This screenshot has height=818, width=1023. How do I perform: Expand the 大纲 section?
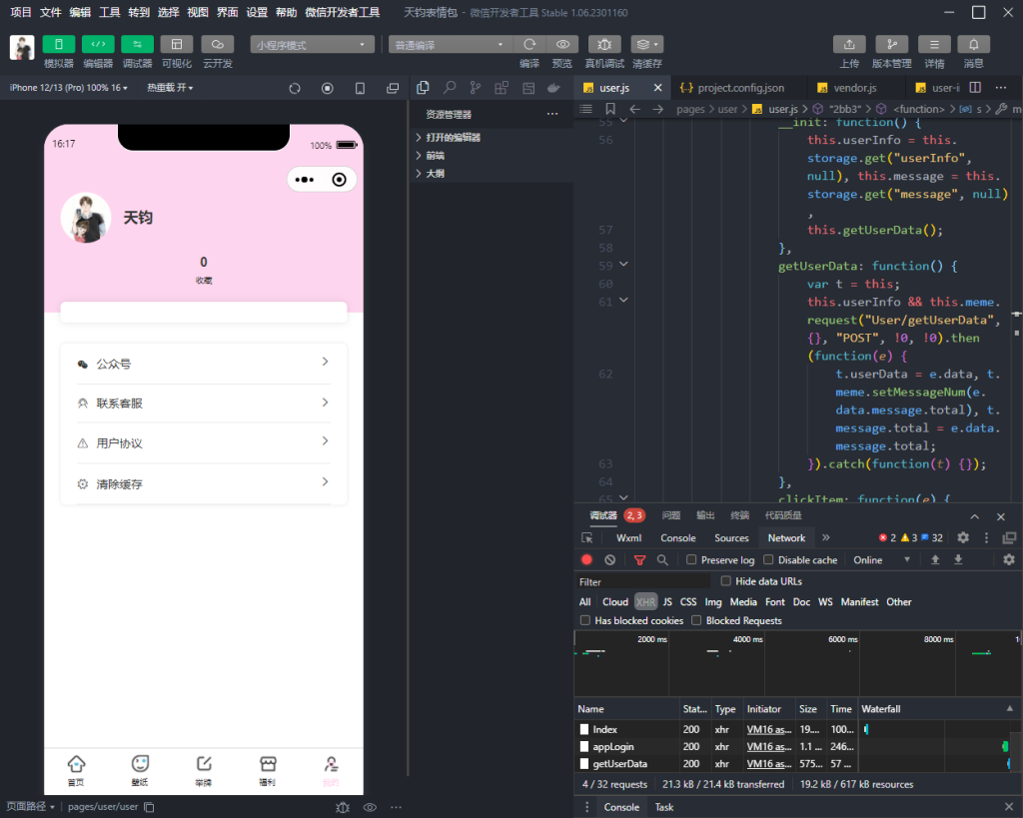(494, 174)
